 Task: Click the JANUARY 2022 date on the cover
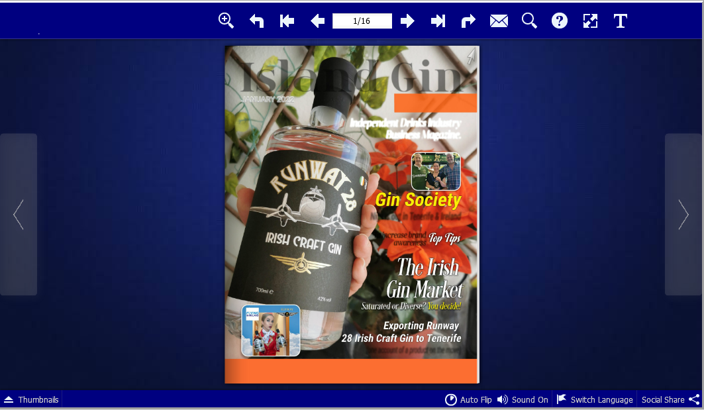click(x=268, y=99)
